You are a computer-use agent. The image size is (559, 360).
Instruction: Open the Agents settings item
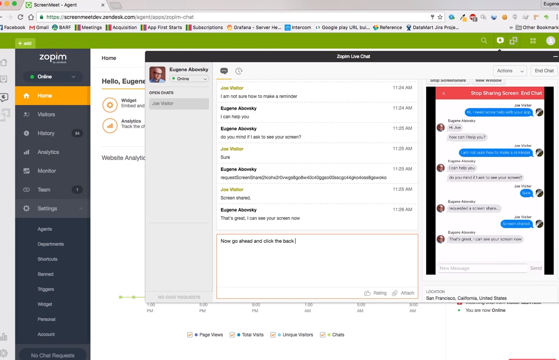pyautogui.click(x=45, y=229)
